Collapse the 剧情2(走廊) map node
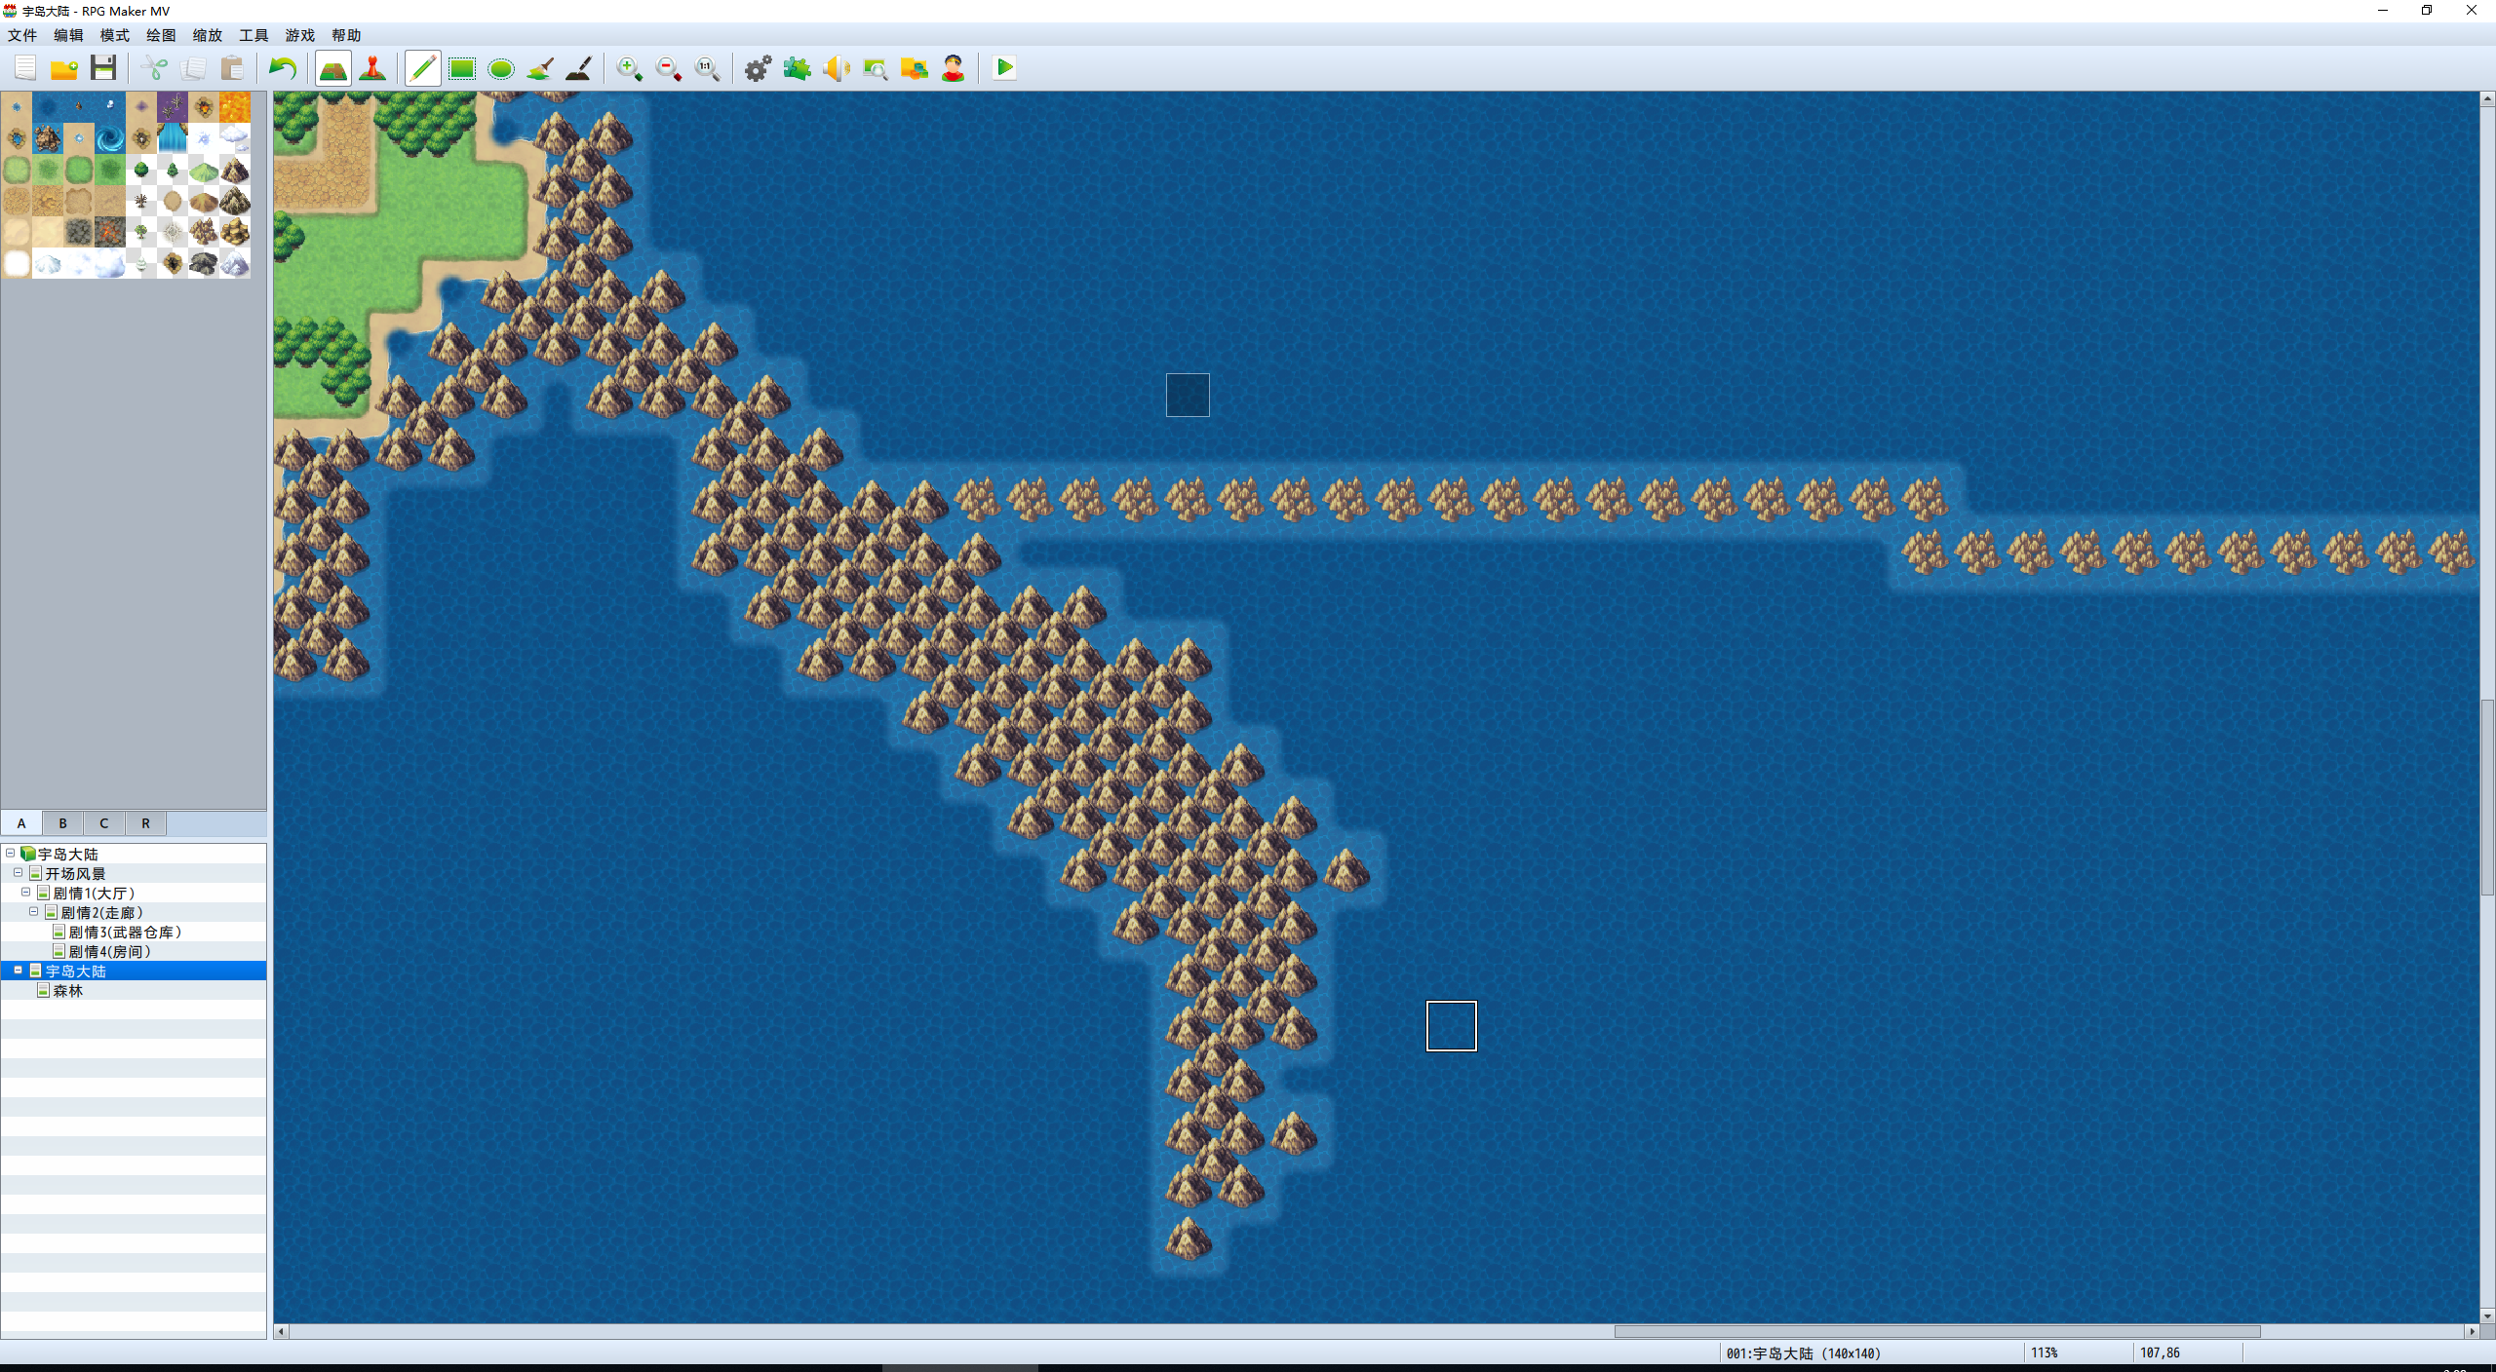Image resolution: width=2496 pixels, height=1372 pixels. click(x=34, y=912)
